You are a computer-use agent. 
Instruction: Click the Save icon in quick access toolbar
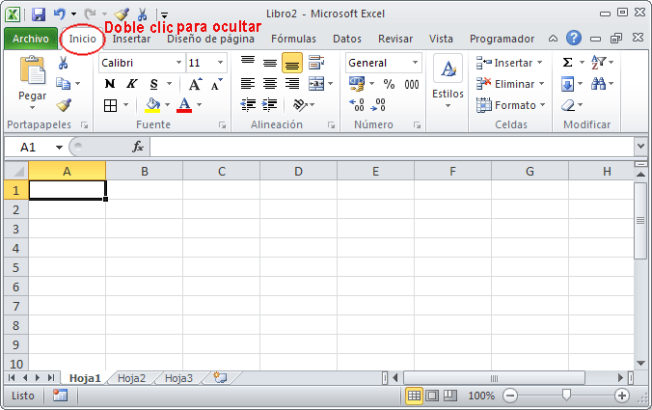click(39, 14)
